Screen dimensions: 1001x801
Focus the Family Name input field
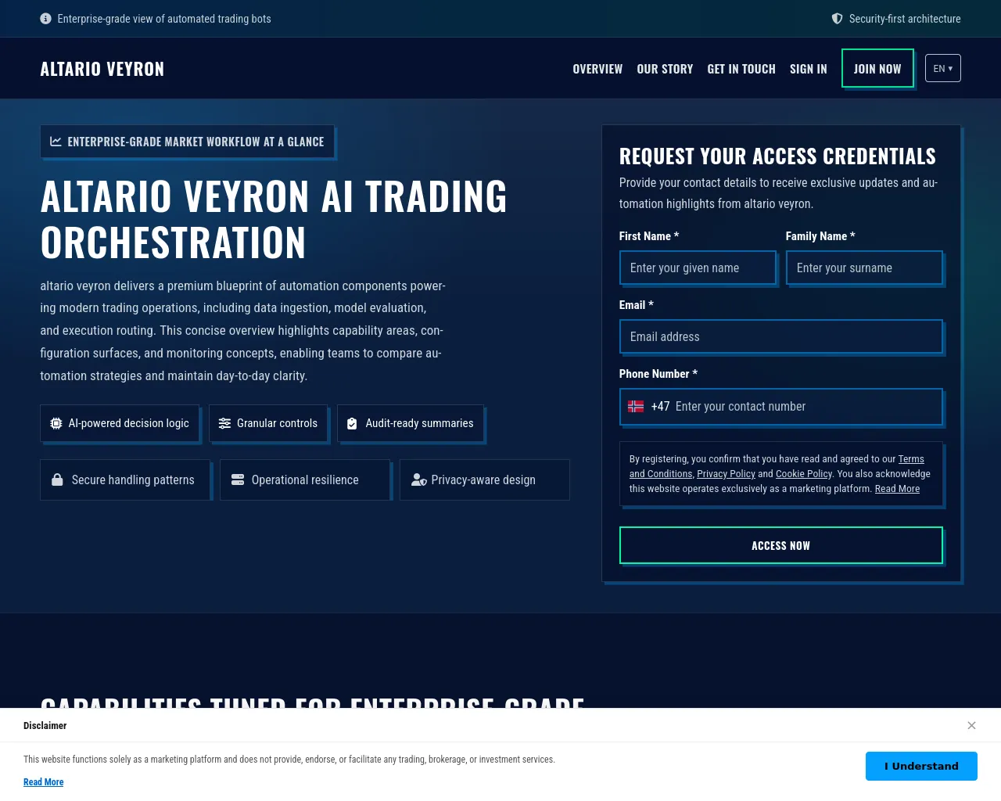click(x=864, y=268)
